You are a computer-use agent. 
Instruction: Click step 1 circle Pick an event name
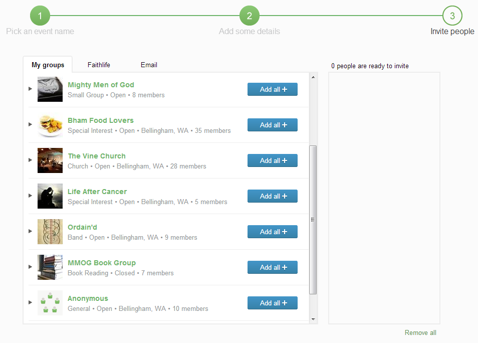point(40,16)
